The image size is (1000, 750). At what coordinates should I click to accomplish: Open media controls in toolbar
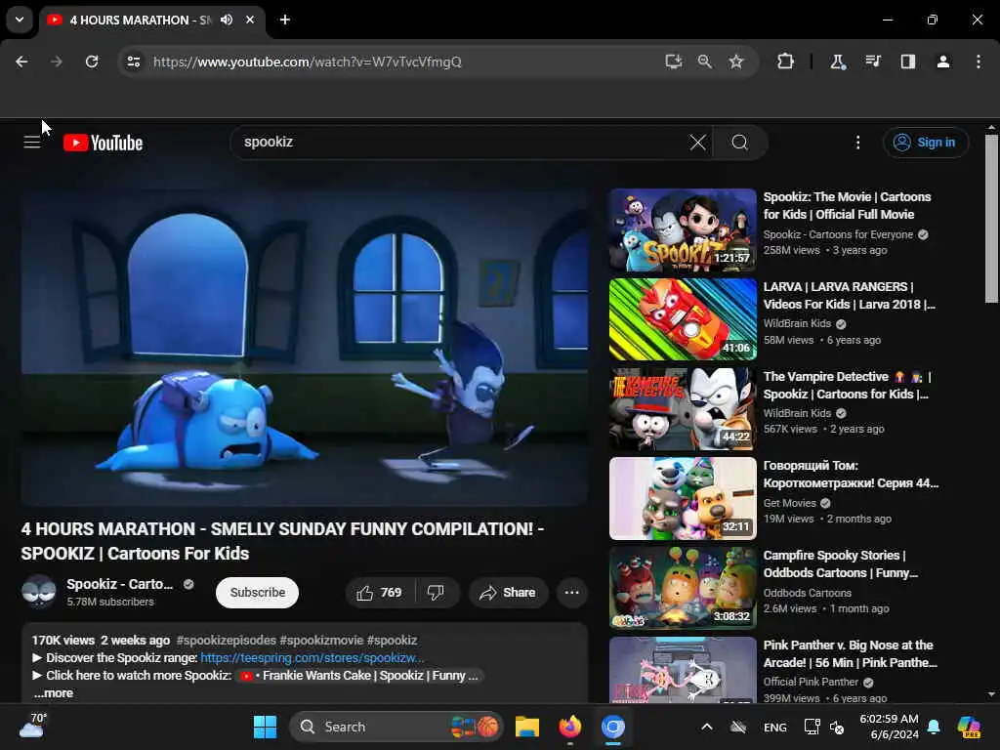tap(873, 62)
